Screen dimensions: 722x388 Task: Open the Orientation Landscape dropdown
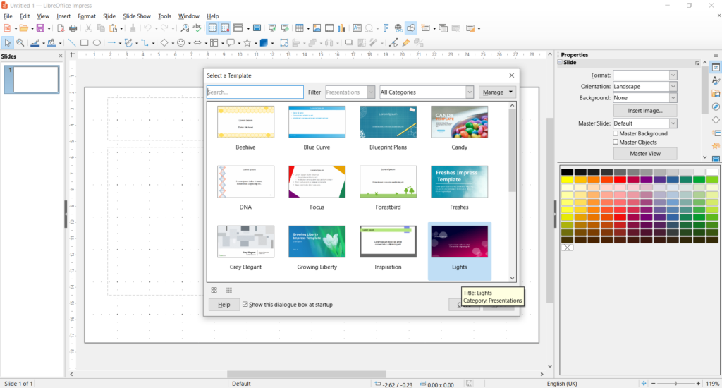click(644, 87)
